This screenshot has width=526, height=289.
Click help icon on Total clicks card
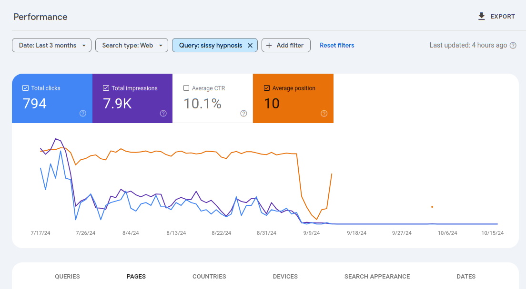[x=83, y=114]
